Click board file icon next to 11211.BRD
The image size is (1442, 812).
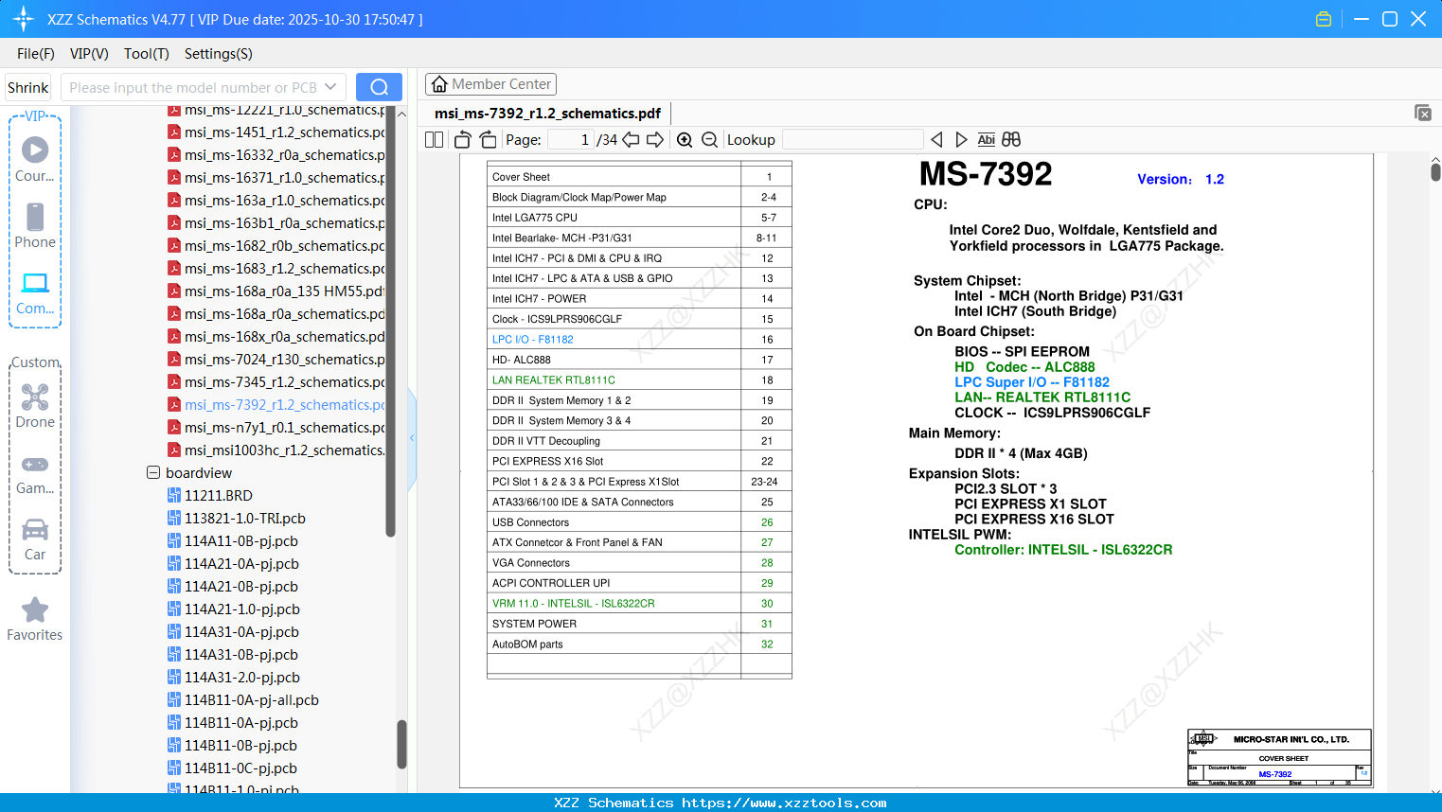pos(174,495)
